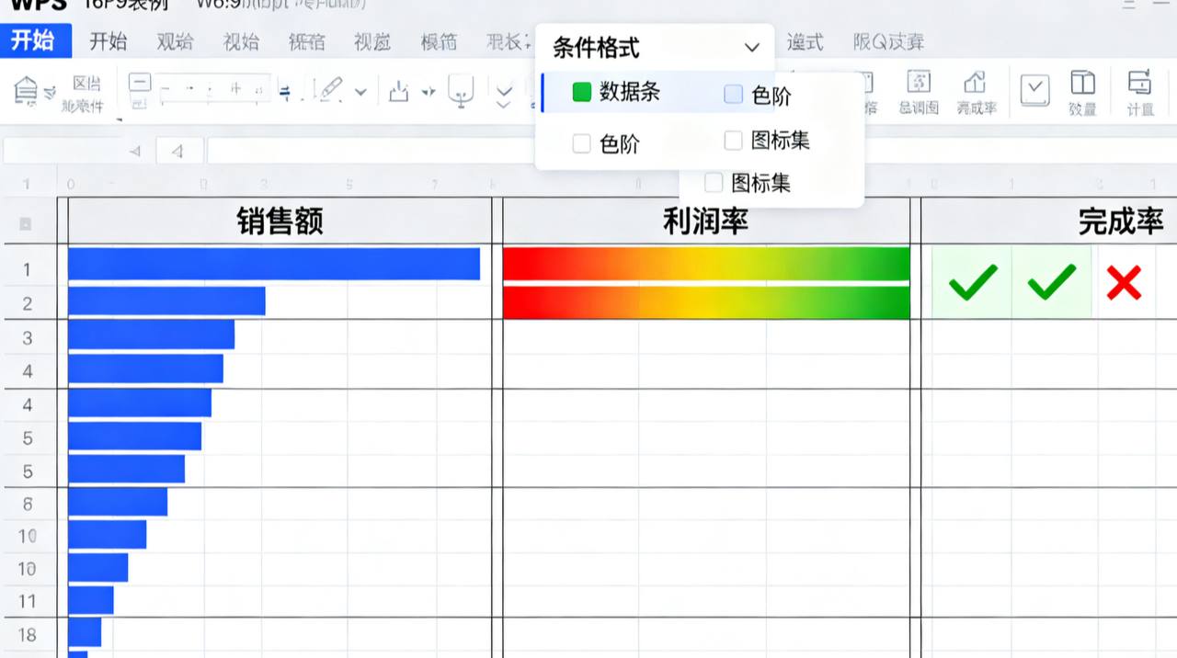Image resolution: width=1177 pixels, height=658 pixels.
Task: Select the green swatch beside 数据条
Action: pos(581,93)
